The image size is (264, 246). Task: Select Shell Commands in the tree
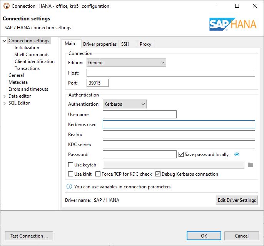point(32,55)
